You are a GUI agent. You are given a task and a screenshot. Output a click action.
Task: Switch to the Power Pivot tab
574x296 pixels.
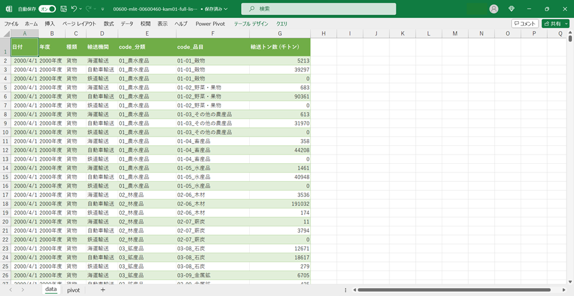pyautogui.click(x=210, y=24)
